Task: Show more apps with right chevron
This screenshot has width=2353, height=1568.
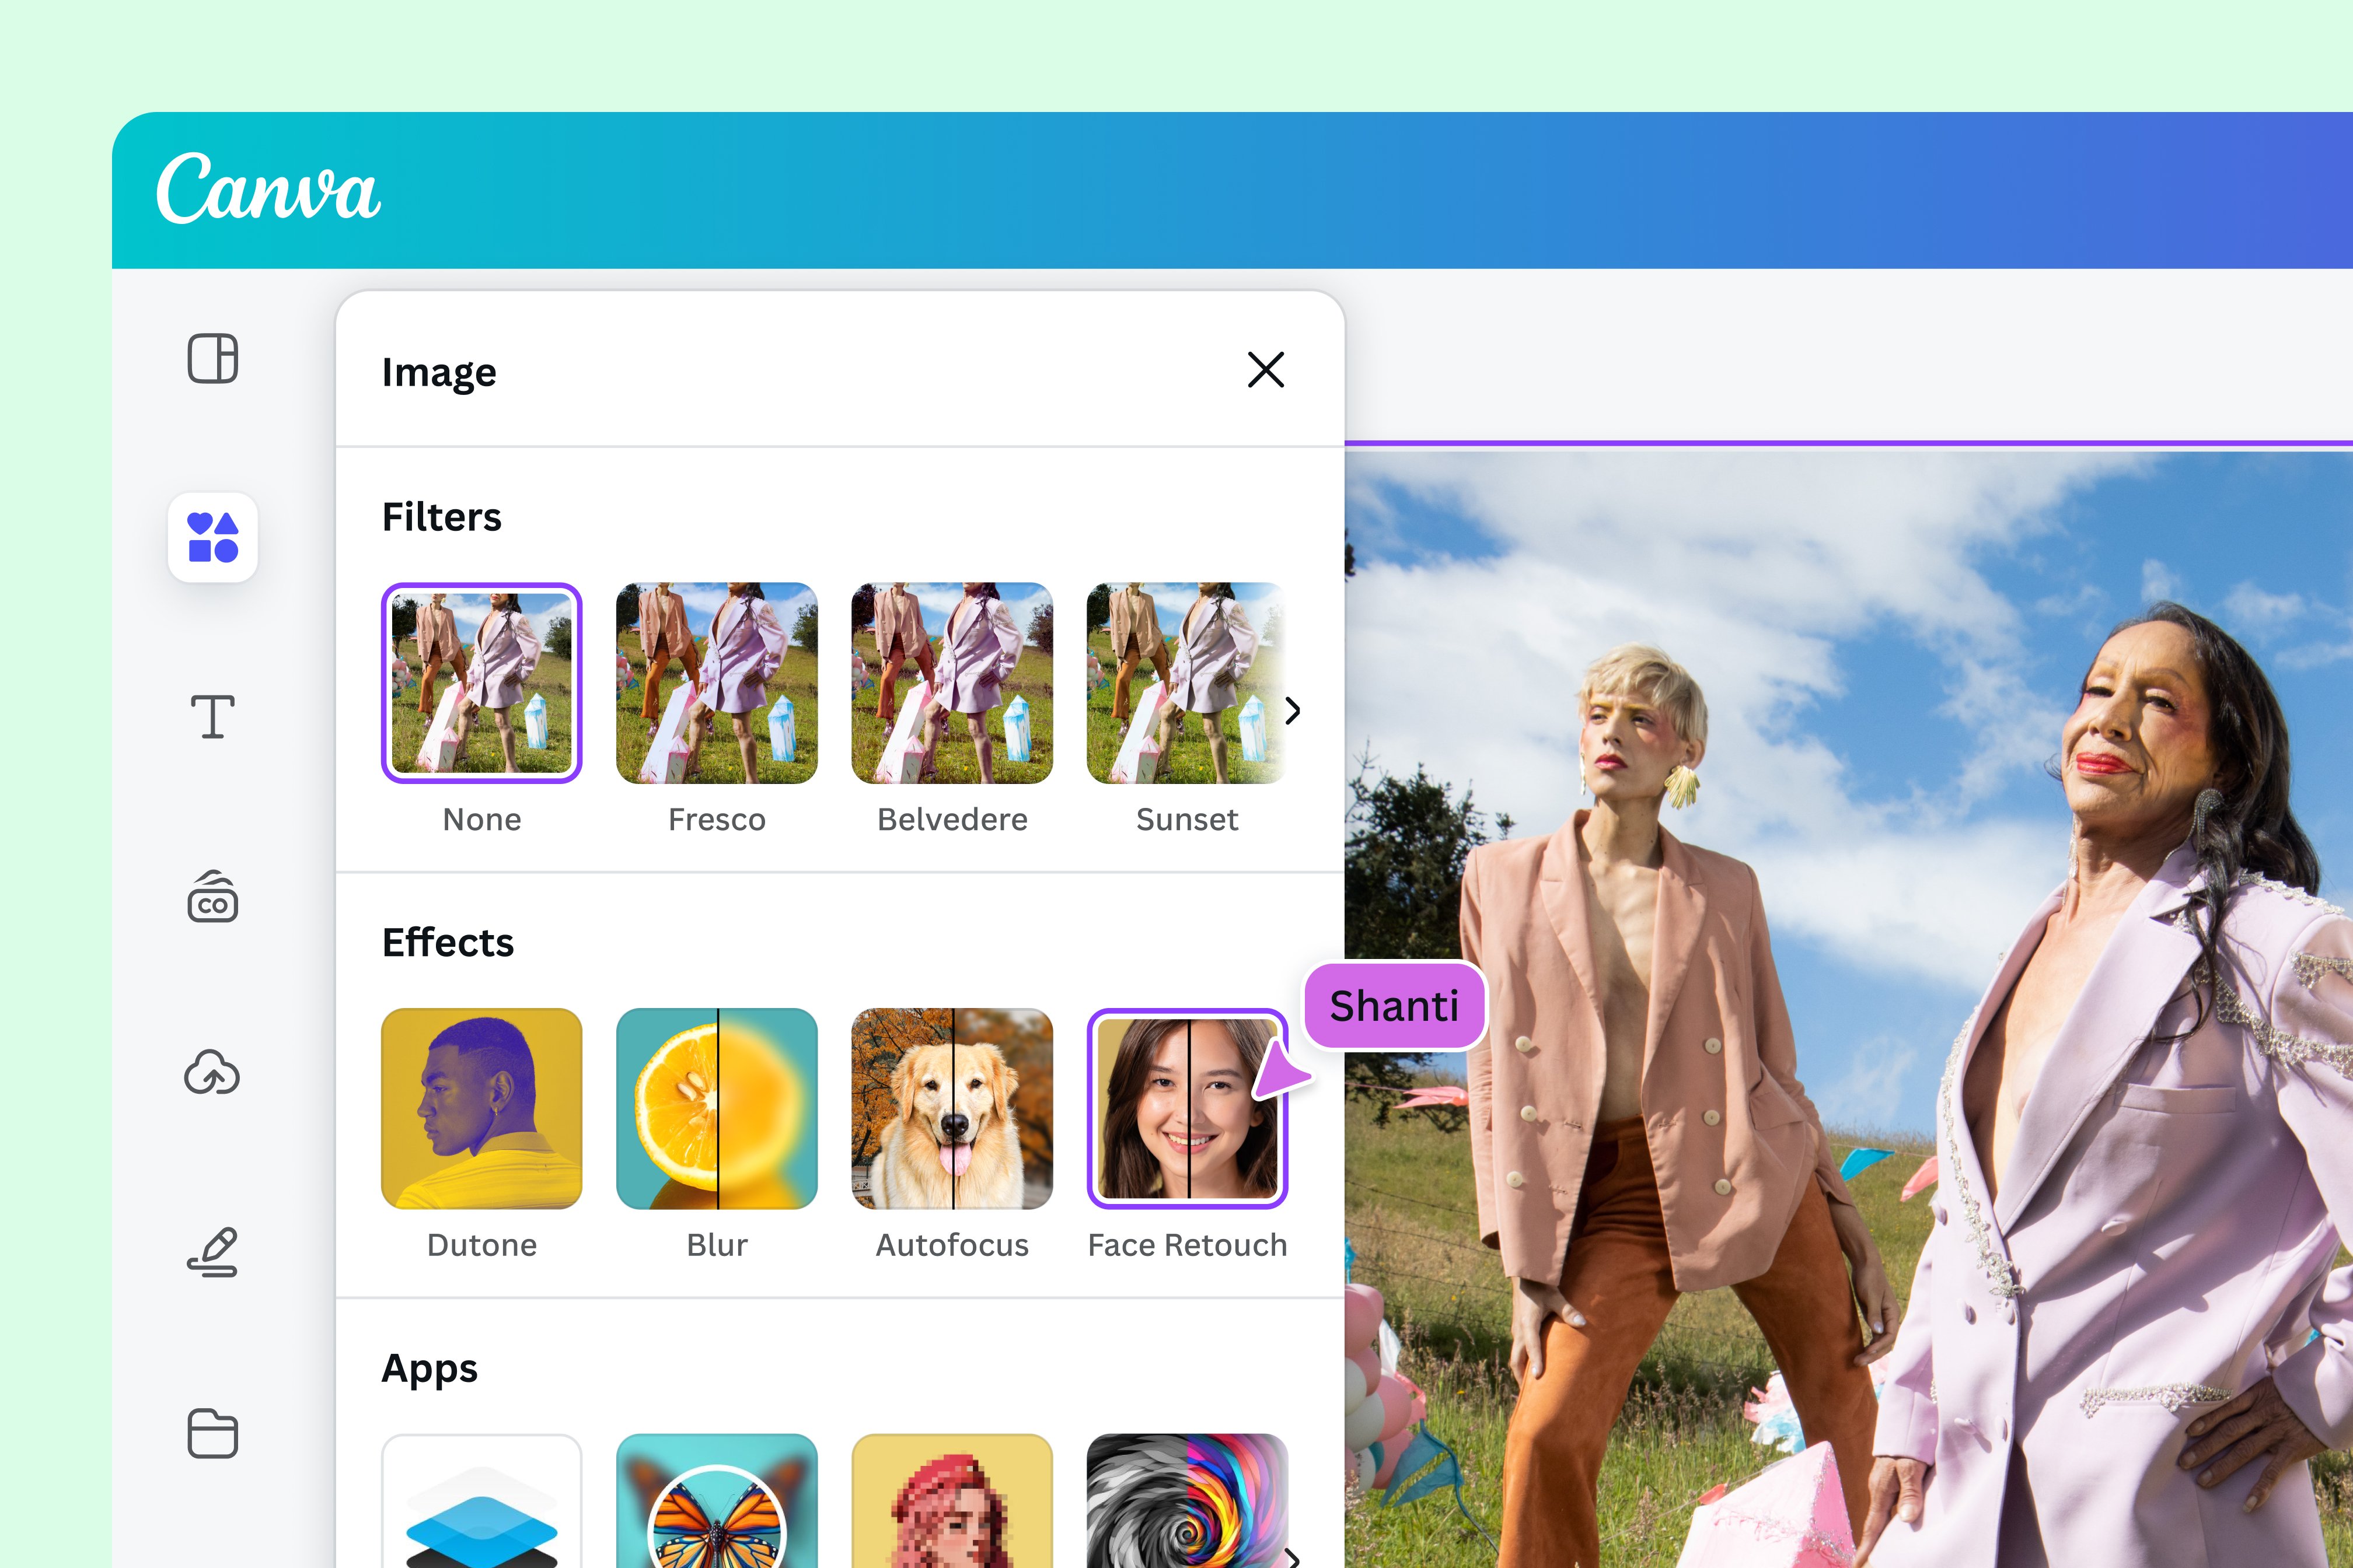Action: pos(1293,1556)
